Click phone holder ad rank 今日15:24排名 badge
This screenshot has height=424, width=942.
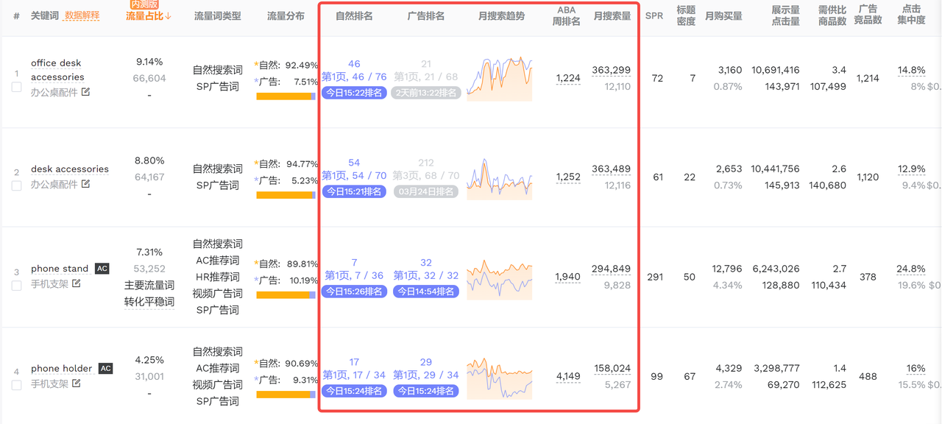(426, 391)
